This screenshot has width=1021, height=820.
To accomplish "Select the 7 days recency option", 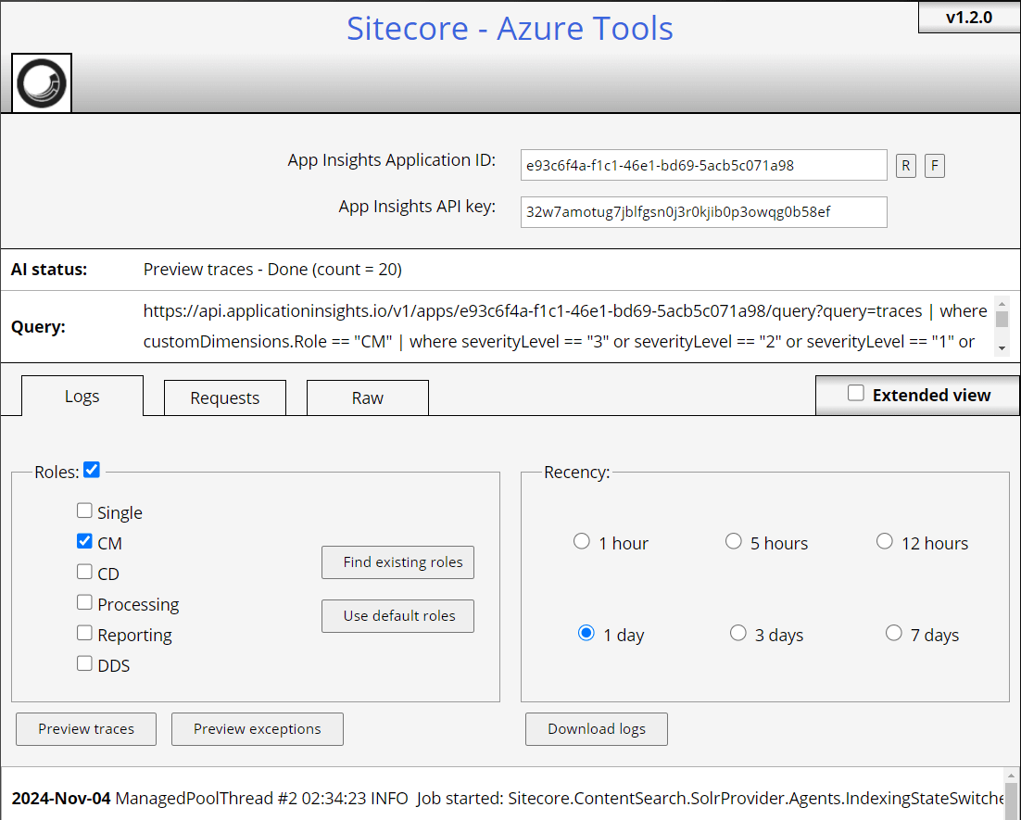I will 893,633.
